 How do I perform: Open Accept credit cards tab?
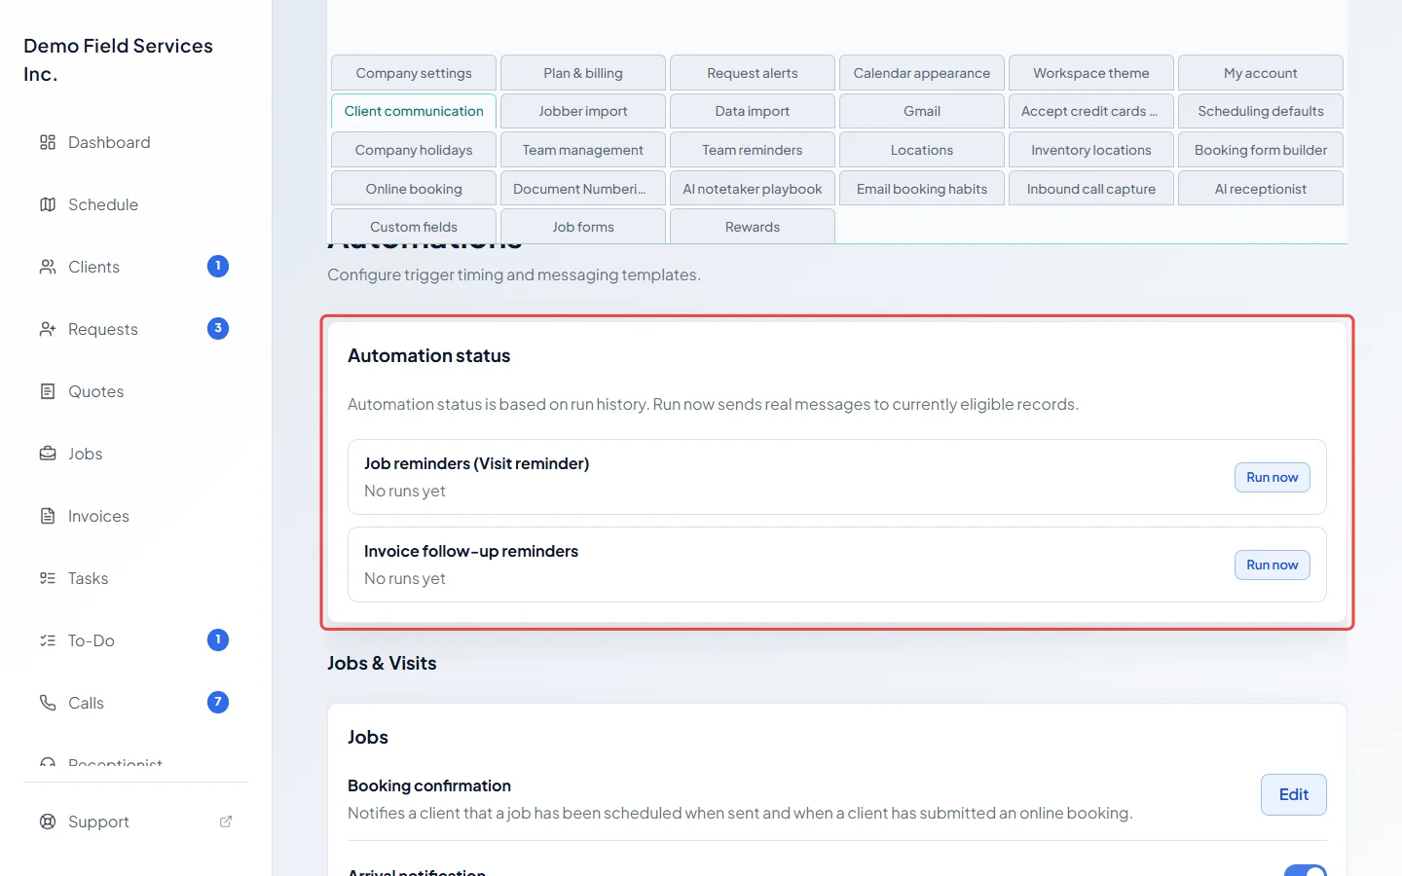pyautogui.click(x=1091, y=111)
